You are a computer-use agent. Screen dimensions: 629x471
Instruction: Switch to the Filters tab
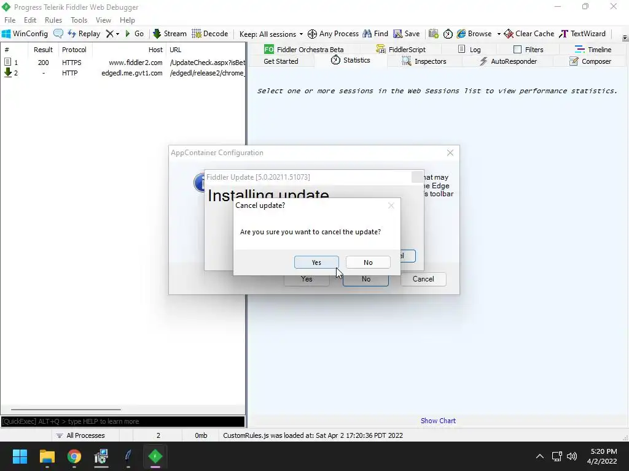pyautogui.click(x=528, y=50)
